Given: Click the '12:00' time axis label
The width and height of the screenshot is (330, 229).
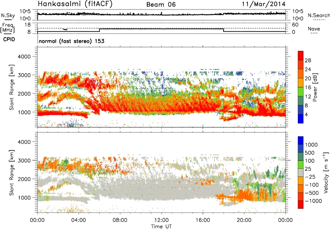Looking at the screenshot, I should [x=161, y=220].
